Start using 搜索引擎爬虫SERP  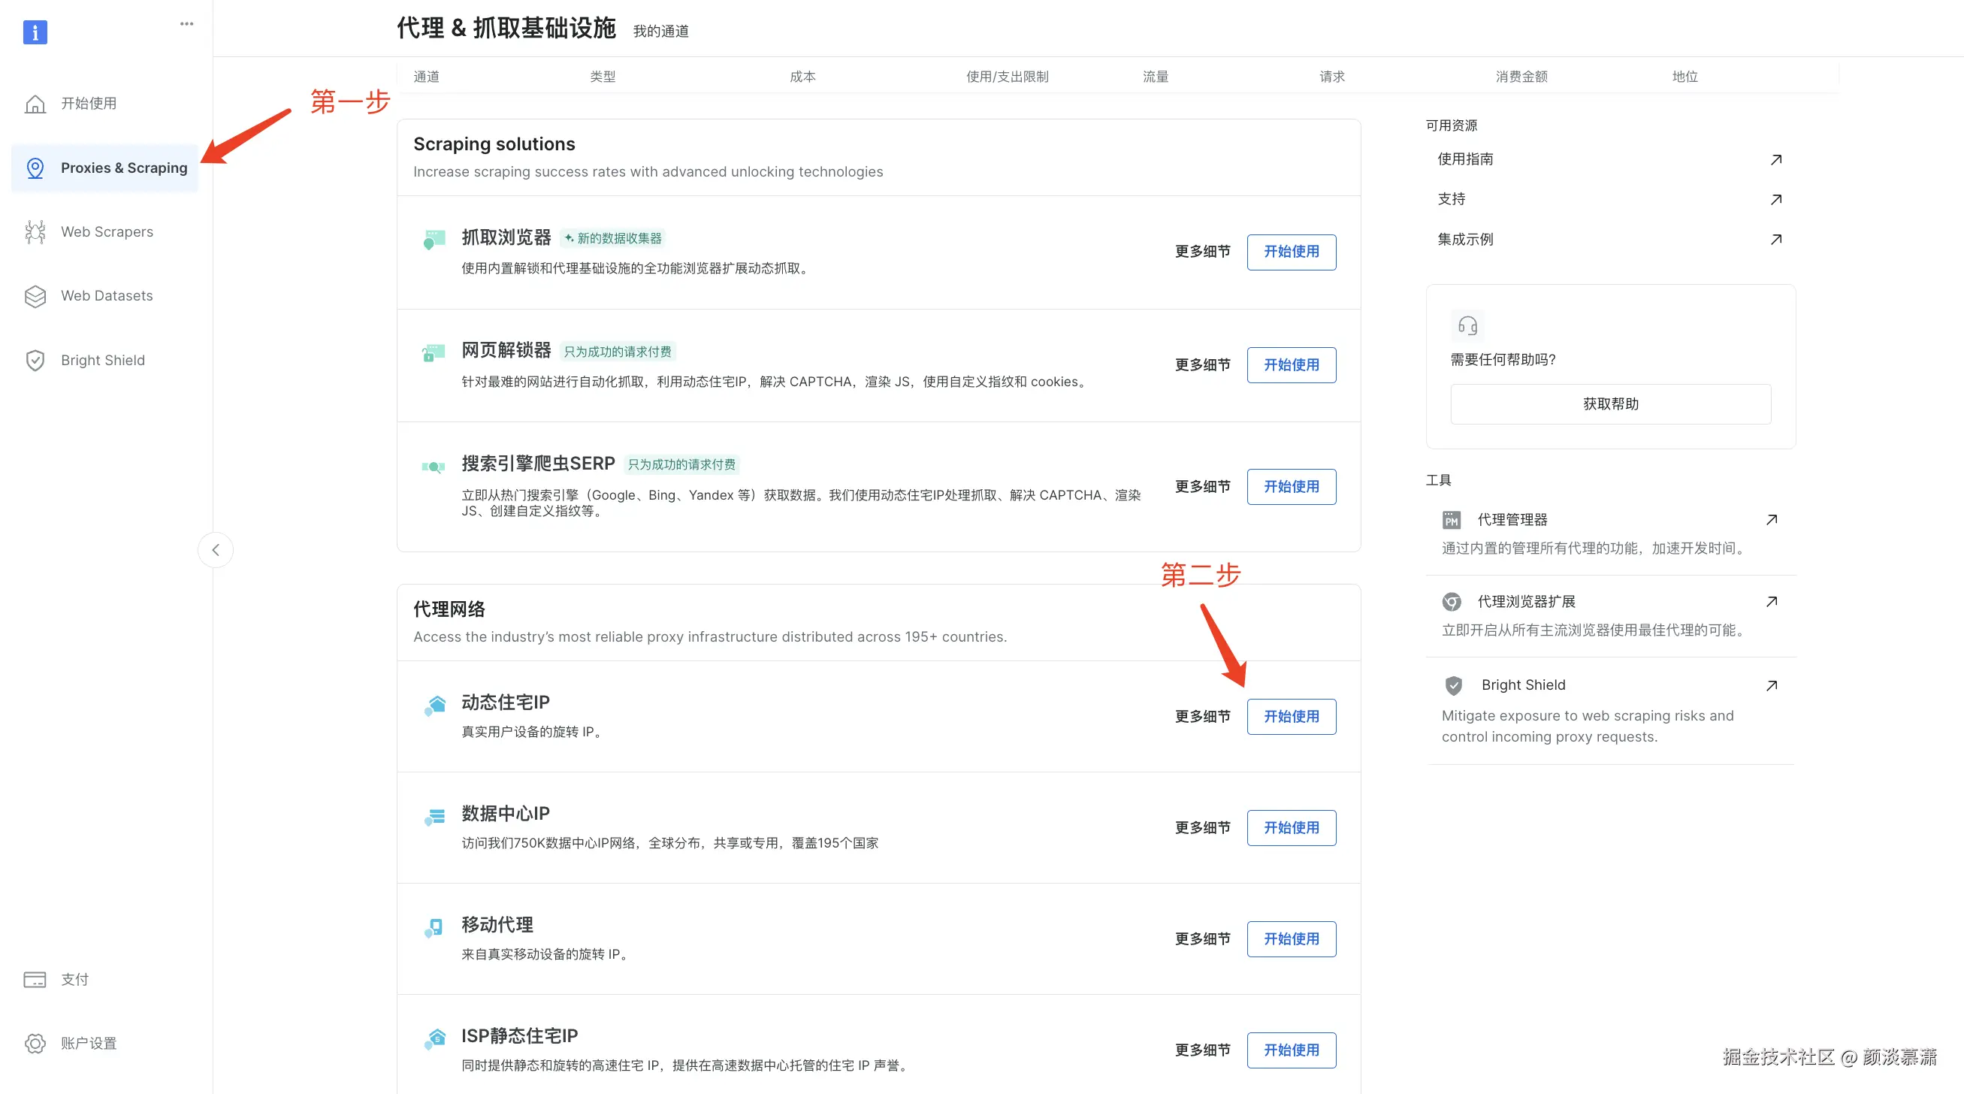(1291, 486)
